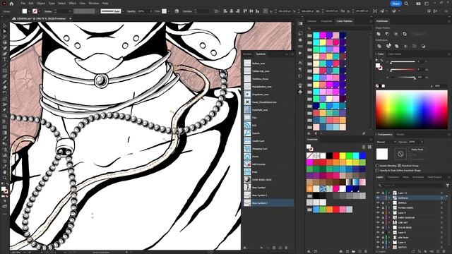
Task: Click the Layers panel filter icon
Action: click(x=448, y=186)
